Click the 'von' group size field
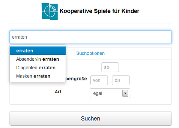This screenshot has width=179, height=128. (x=99, y=80)
